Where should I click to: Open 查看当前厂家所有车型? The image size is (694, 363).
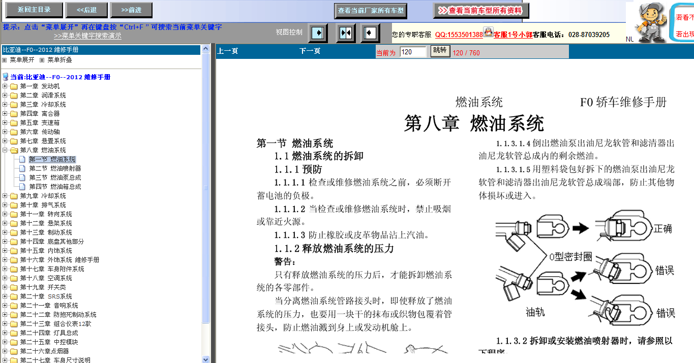point(371,11)
